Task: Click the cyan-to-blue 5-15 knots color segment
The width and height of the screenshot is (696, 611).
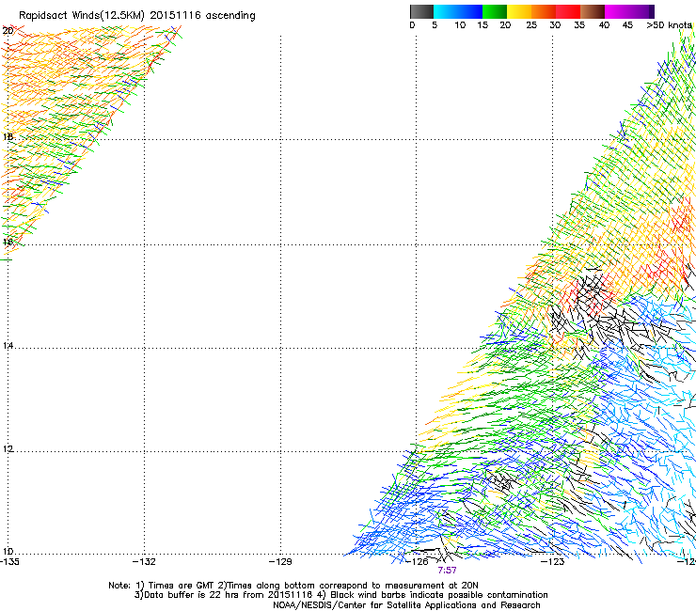Action: [x=458, y=11]
